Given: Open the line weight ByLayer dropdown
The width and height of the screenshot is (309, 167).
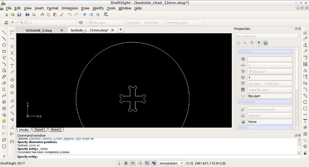Looking at the screenshot, I should click(x=185, y=23).
